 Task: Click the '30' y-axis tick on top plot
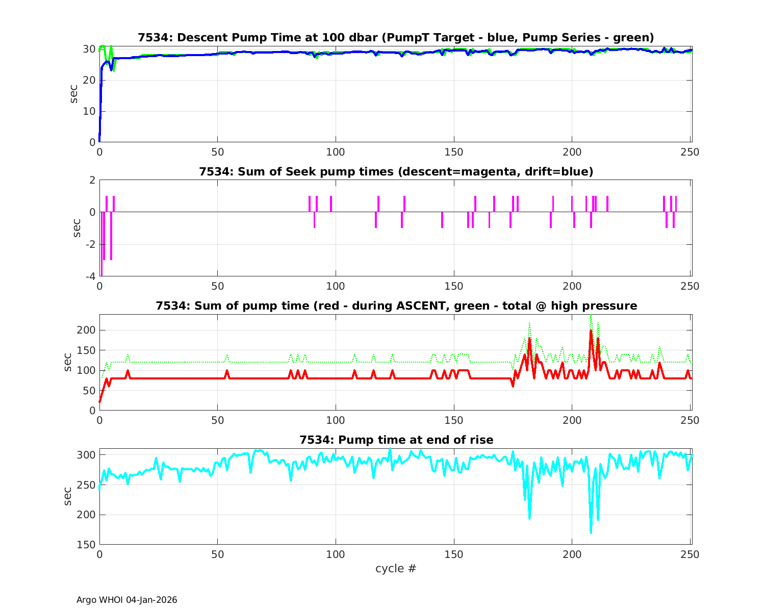(89, 49)
